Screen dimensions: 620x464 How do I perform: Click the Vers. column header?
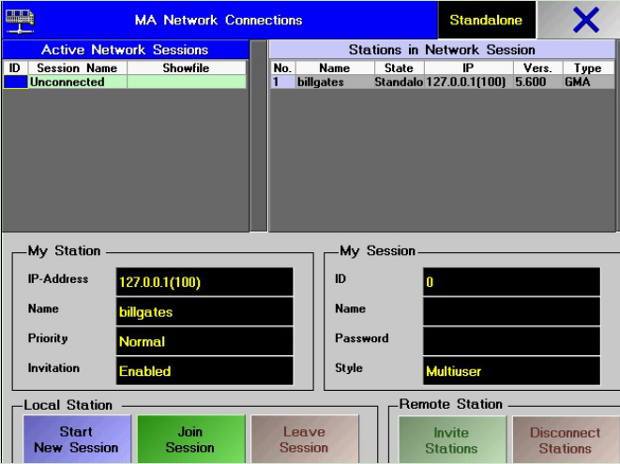coord(537,68)
